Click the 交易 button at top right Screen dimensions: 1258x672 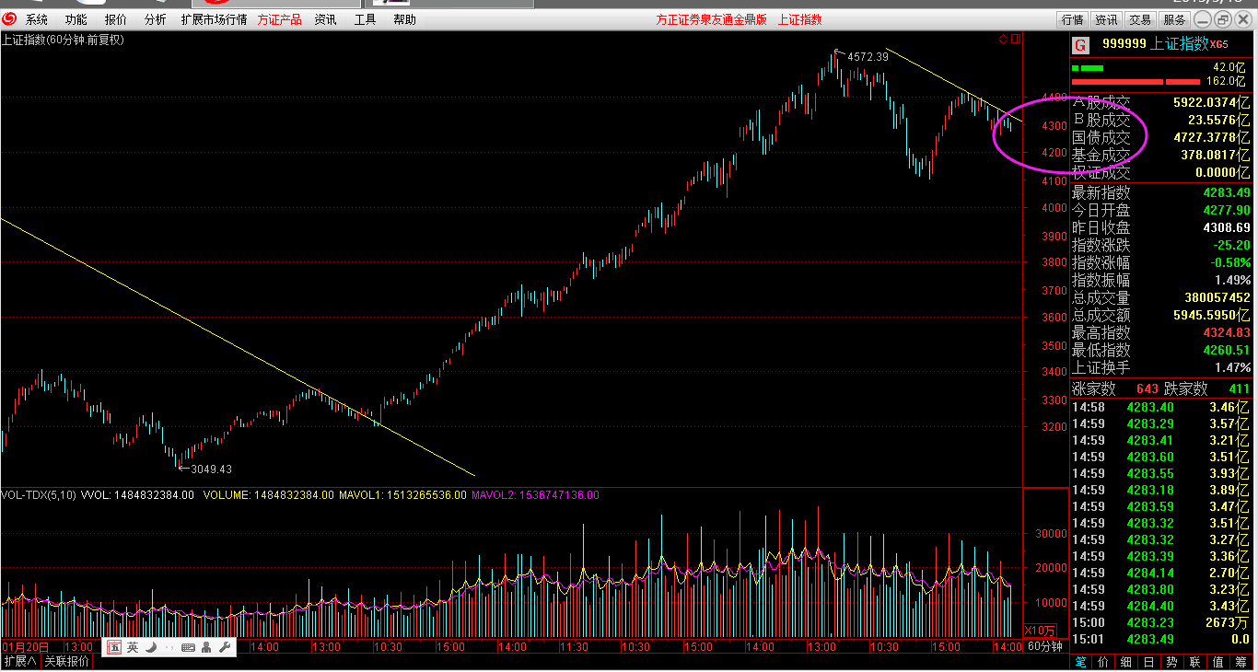(x=1140, y=19)
